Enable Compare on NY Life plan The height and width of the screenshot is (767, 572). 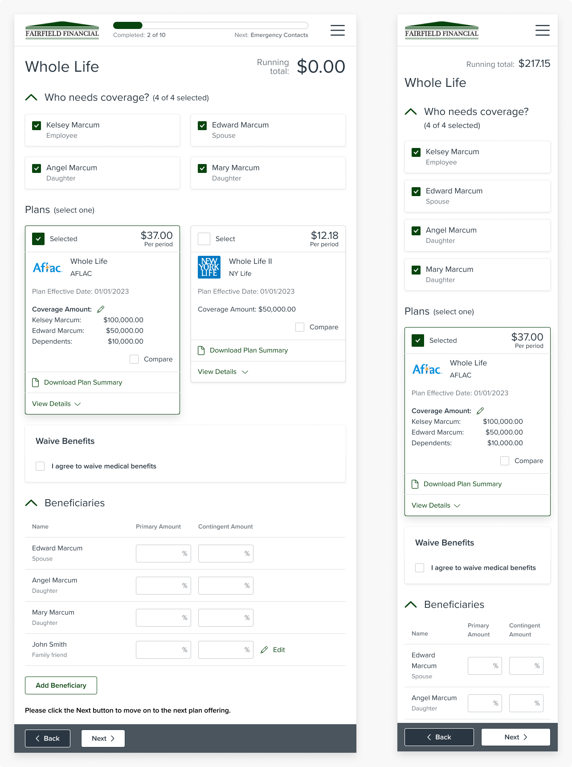pos(300,327)
